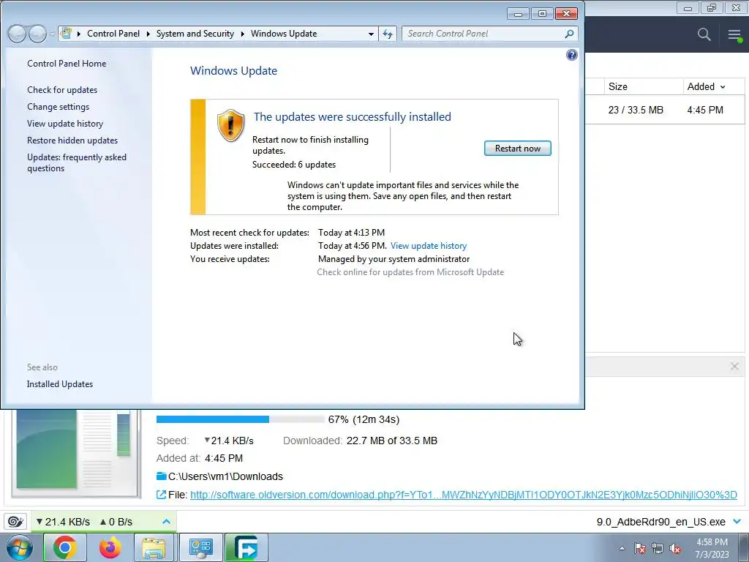Click the Forward arrow in Control Panel
The image size is (749, 562).
pyautogui.click(x=38, y=34)
